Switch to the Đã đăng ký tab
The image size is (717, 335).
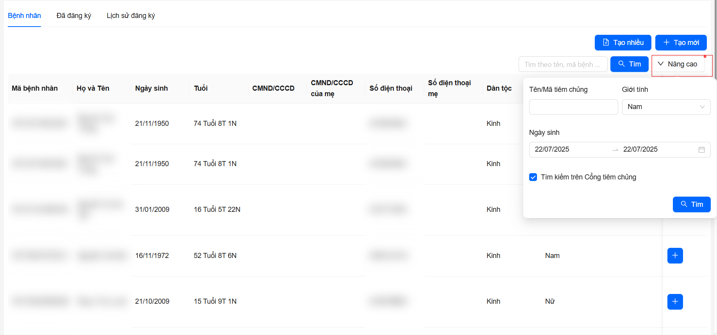tap(73, 16)
